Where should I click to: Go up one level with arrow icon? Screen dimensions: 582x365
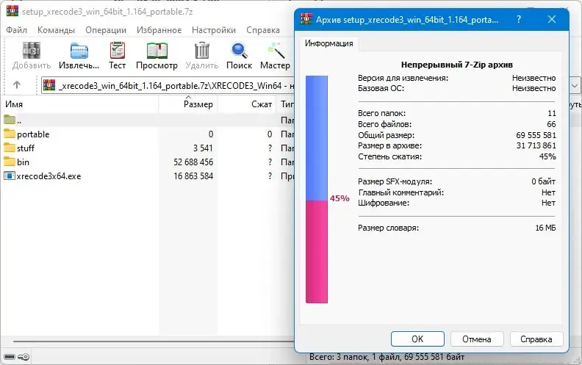(17, 85)
